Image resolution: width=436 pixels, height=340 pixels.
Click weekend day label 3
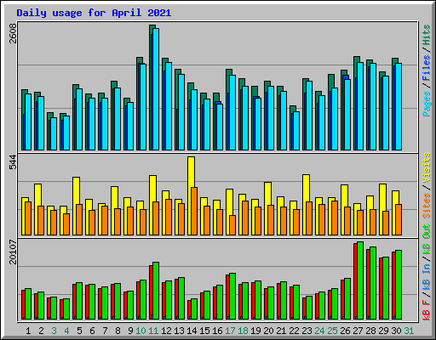pos(54,331)
